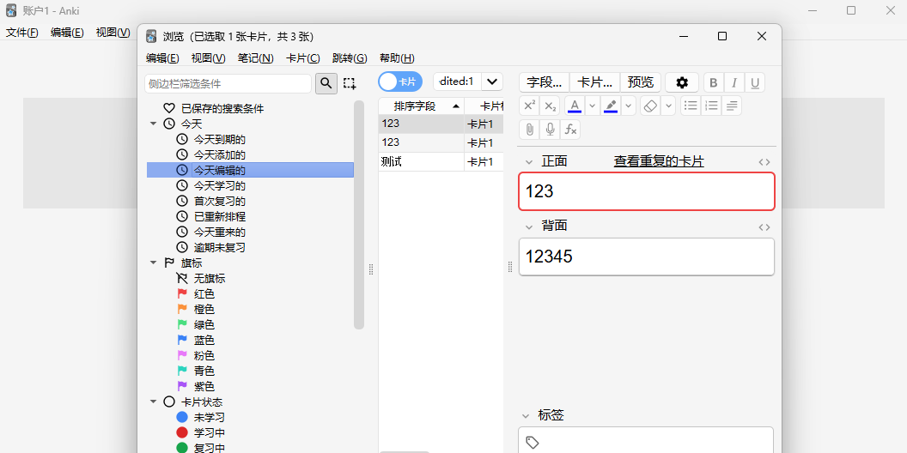Toggle the 卡片/笔记 mode switch
Screen dimensions: 907x453
(400, 82)
